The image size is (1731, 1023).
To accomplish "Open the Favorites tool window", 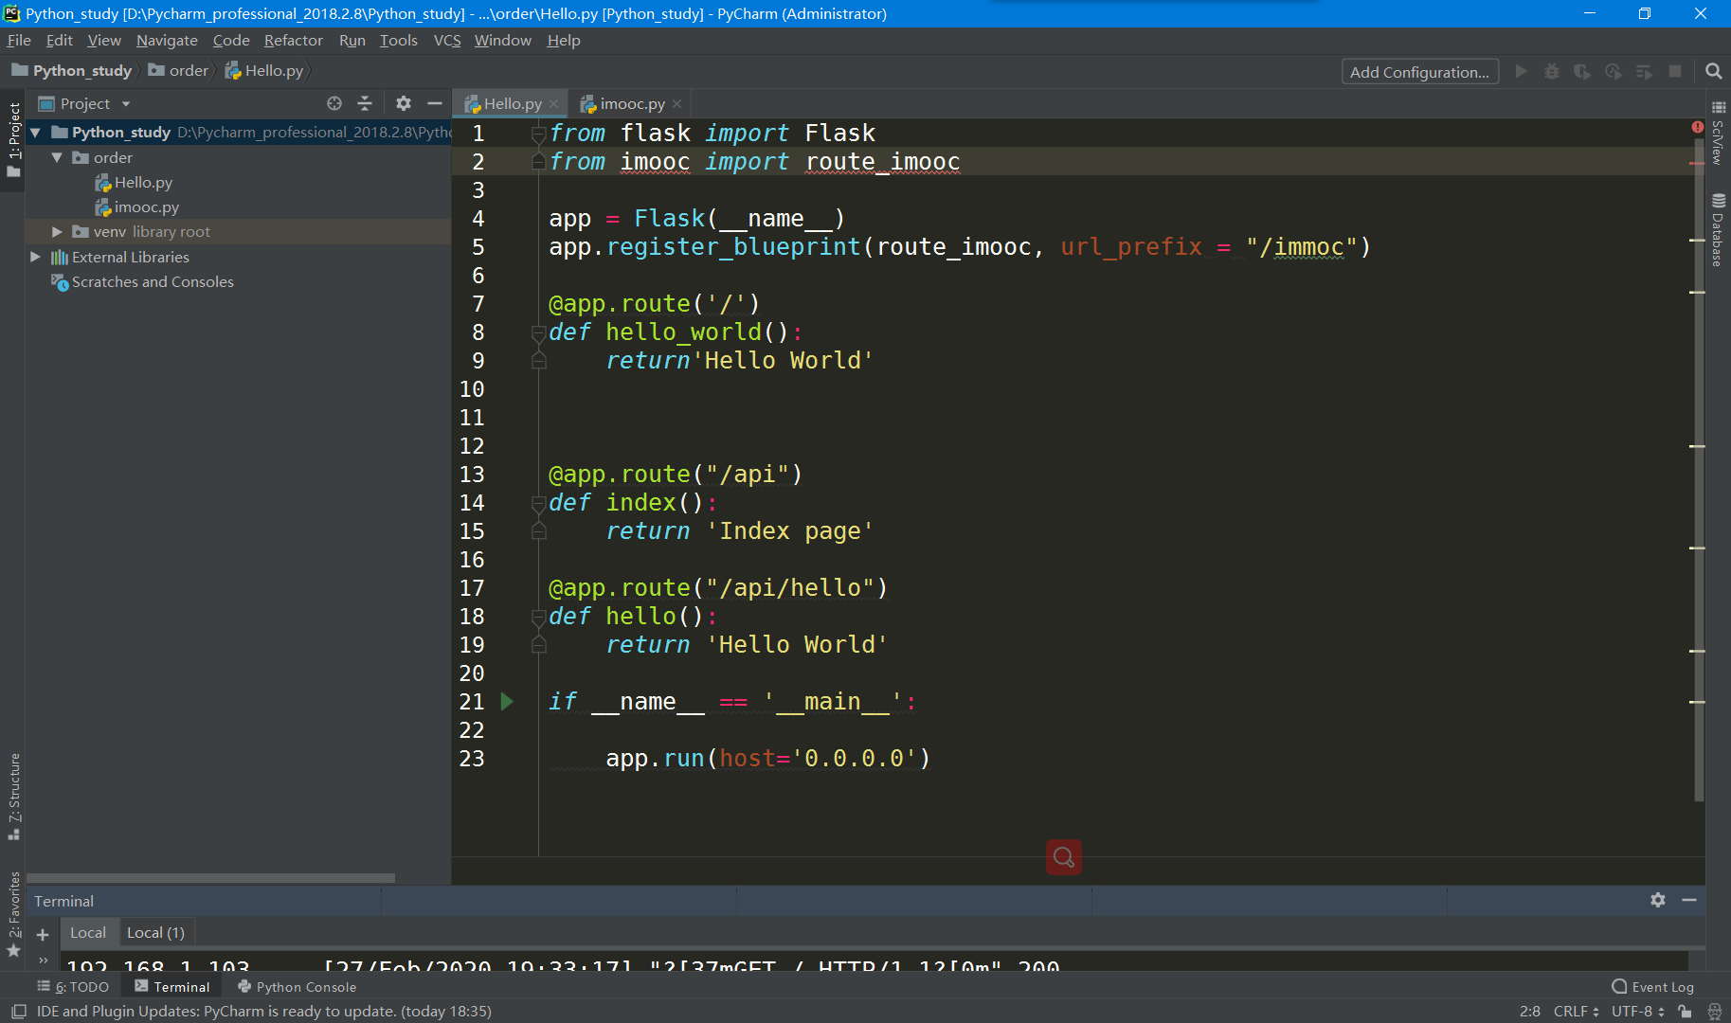I will (14, 915).
